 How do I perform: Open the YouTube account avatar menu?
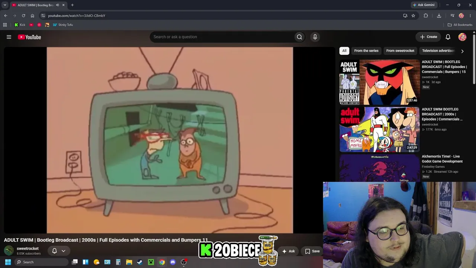pyautogui.click(x=462, y=37)
